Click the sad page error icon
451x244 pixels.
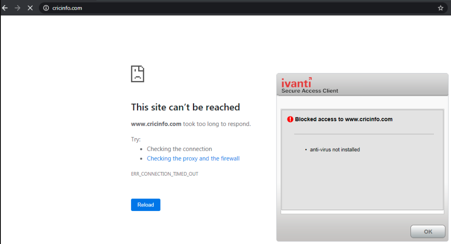(137, 74)
